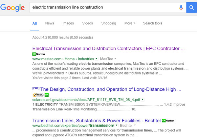Start voice search with the microphone icon

[181, 7]
